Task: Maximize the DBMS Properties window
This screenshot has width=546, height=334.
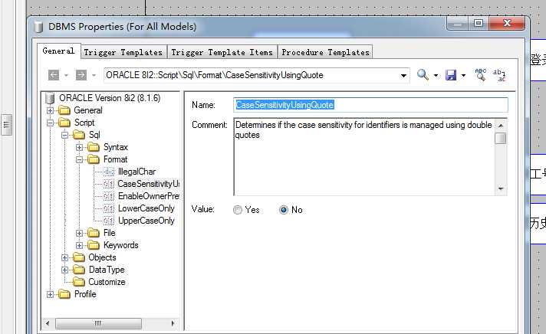Action: pyautogui.click(x=479, y=23)
